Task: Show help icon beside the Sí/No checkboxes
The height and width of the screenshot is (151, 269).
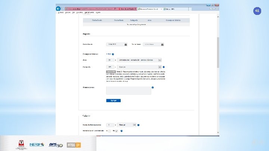Action: click(121, 131)
